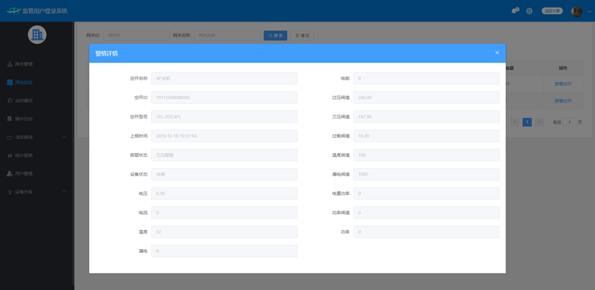Viewport: 595px width, 290px height.
Task: Click the 定时模式 clock icon
Action: (x=10, y=100)
